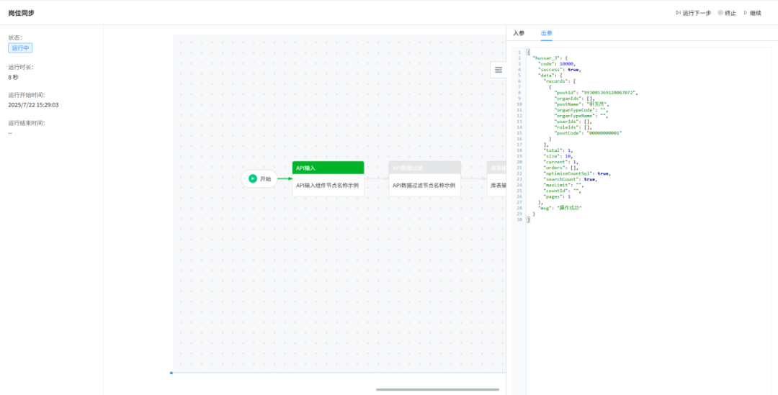
Task: Select the green API输入 node header
Action: click(328, 168)
